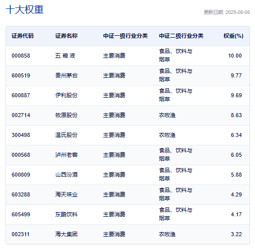Image resolution: width=255 pixels, height=252 pixels.
Task: Select the 山西汾酒 stock name
Action: tap(66, 175)
